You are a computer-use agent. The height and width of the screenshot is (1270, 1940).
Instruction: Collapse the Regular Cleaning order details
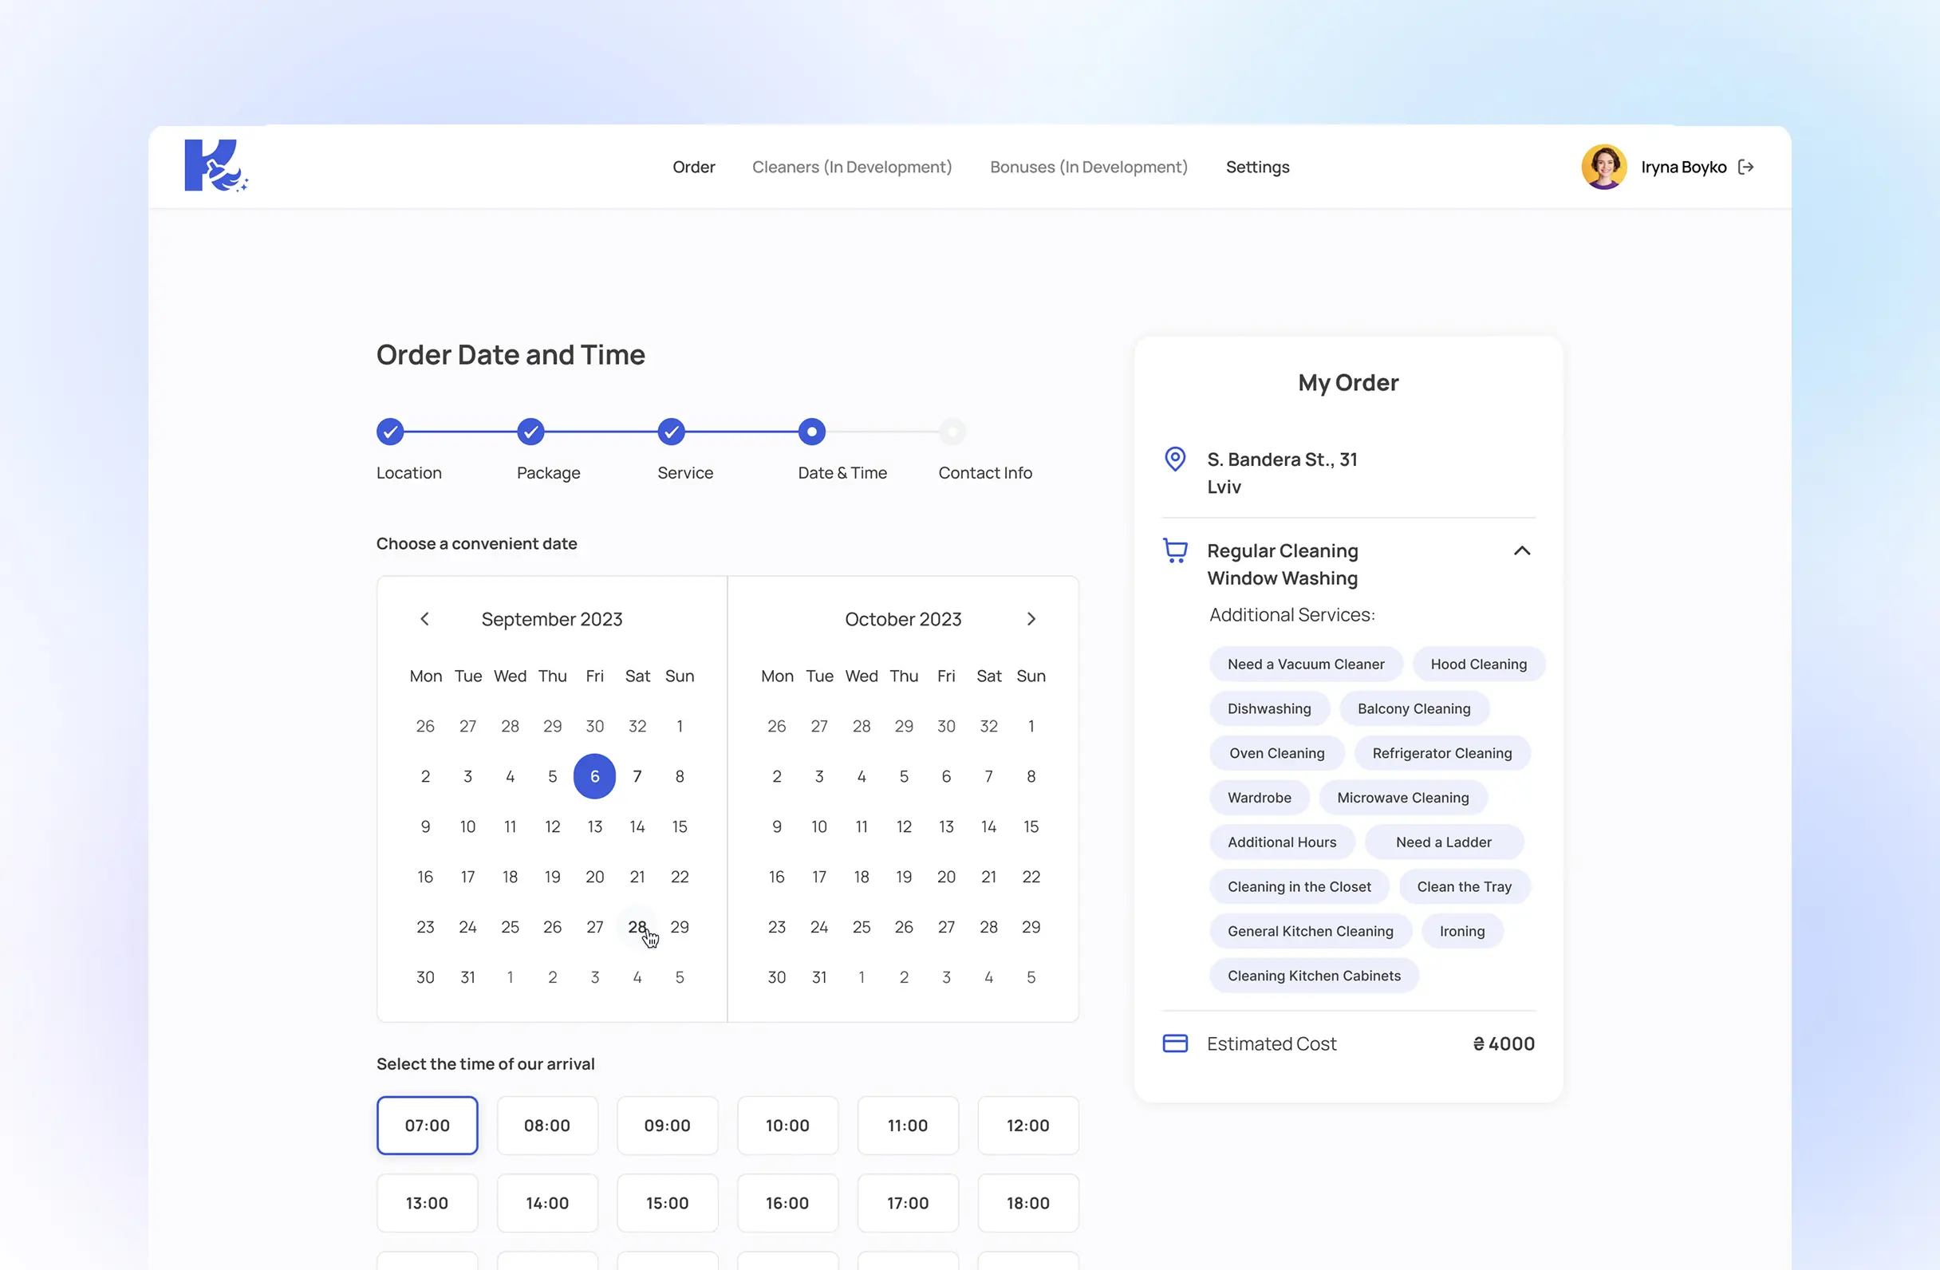pos(1522,551)
